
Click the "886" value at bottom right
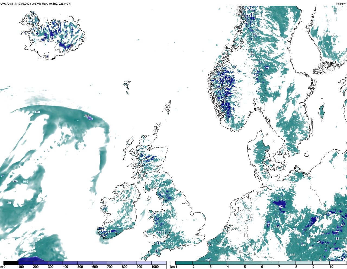tap(293, 255)
